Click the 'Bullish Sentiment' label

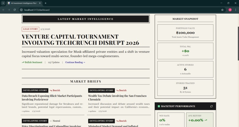pos(34,62)
